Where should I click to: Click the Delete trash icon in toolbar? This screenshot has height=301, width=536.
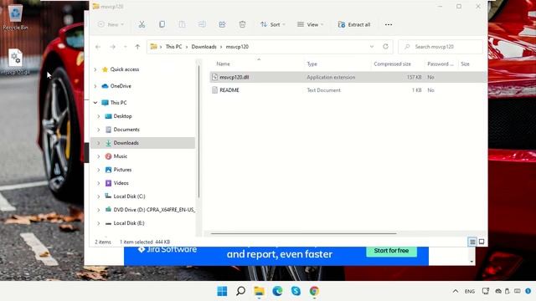click(x=242, y=24)
